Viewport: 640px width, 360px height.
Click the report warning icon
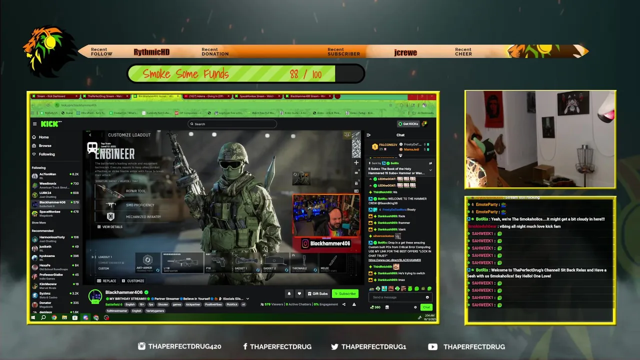click(354, 304)
